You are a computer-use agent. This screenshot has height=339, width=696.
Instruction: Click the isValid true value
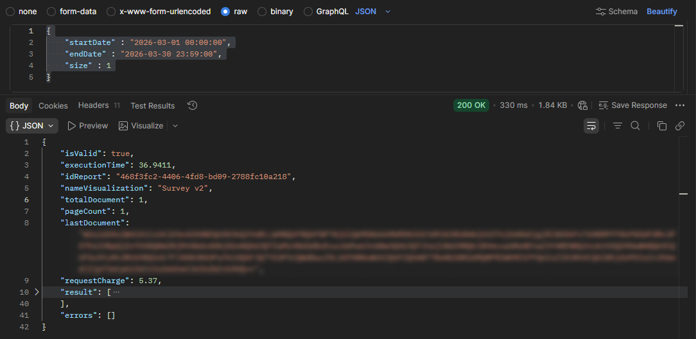(120, 153)
